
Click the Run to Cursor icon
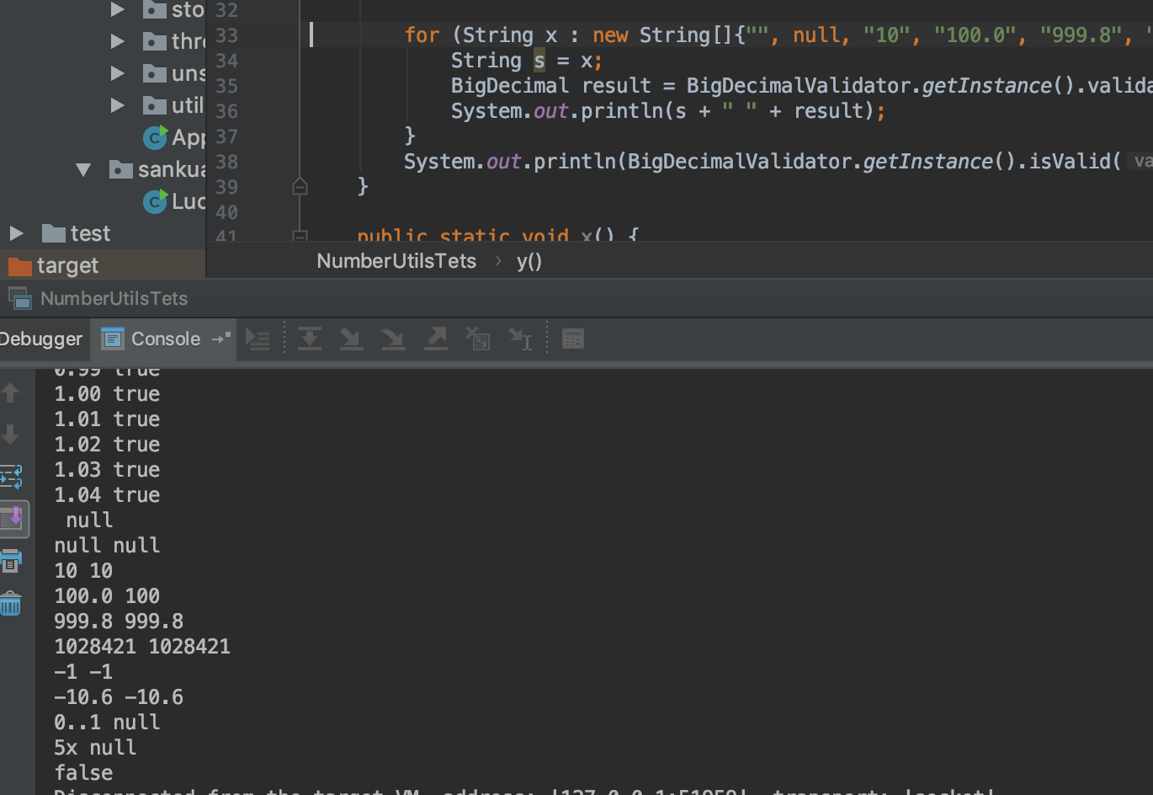pos(520,339)
